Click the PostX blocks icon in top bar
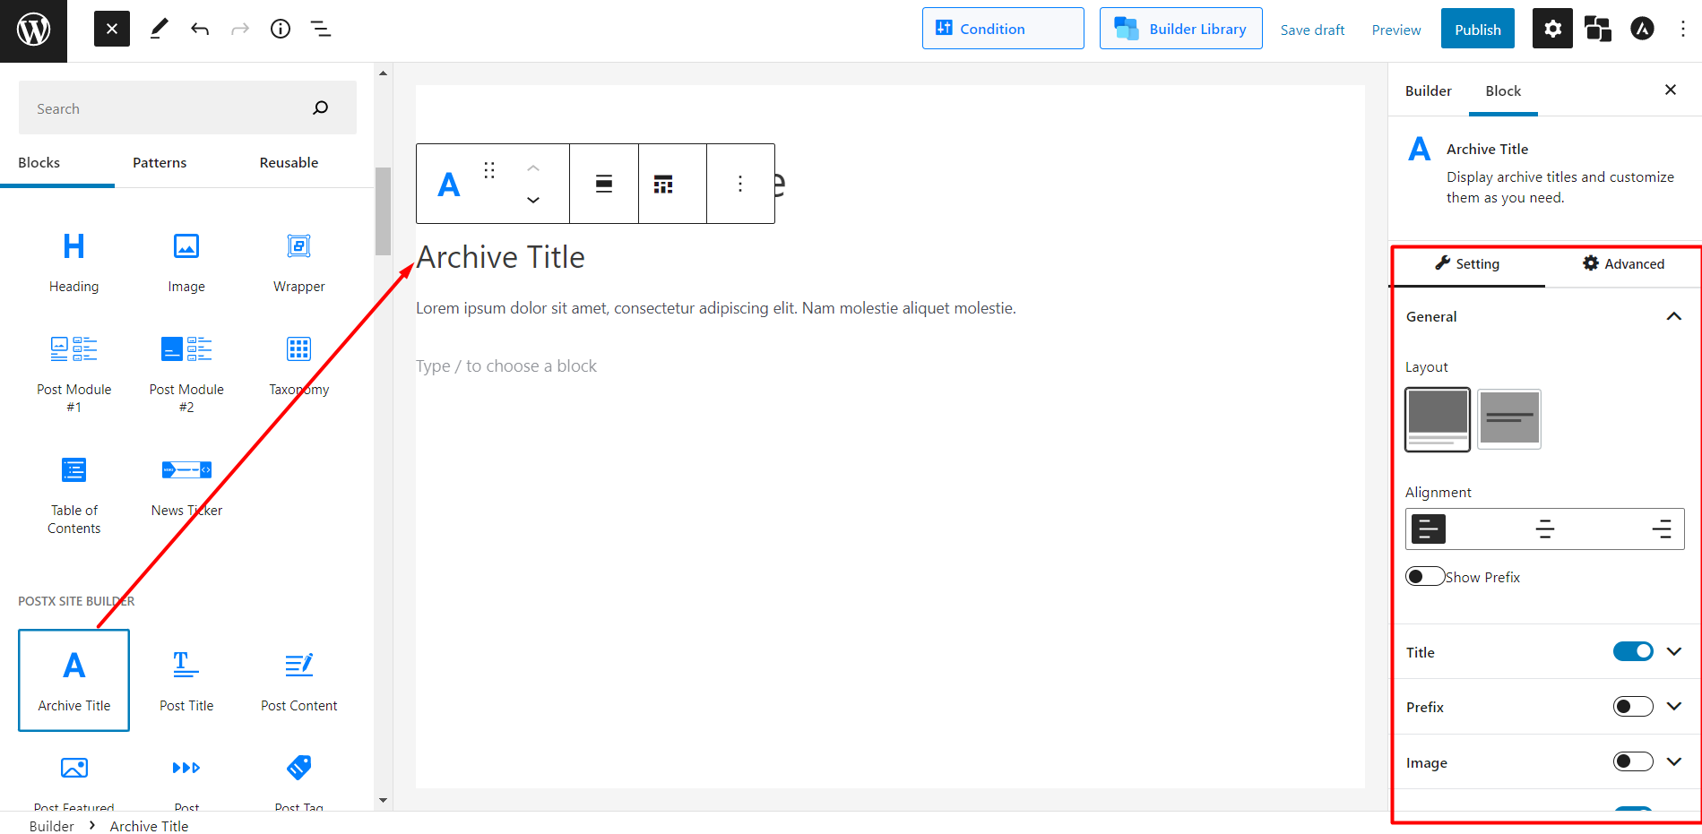This screenshot has width=1702, height=834. click(1597, 29)
